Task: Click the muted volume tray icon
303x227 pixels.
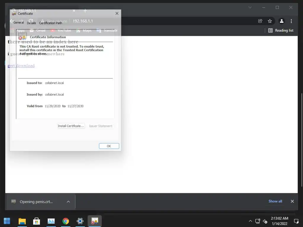Action: (x=265, y=221)
